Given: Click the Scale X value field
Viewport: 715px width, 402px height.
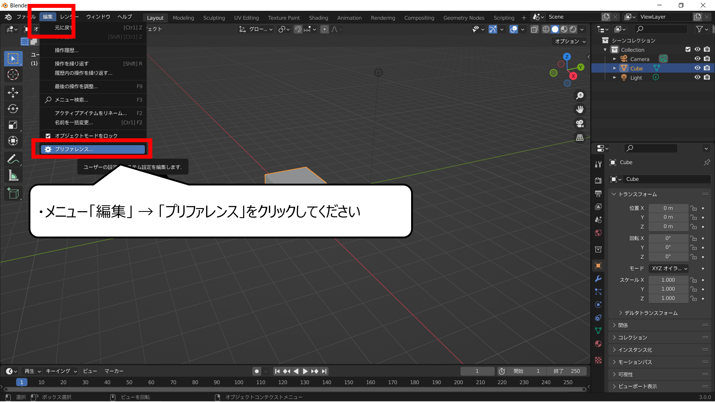Looking at the screenshot, I should pyautogui.click(x=668, y=280).
